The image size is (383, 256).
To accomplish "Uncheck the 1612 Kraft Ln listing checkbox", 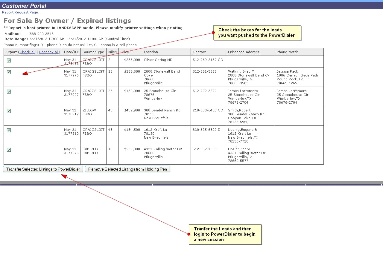I will 9,130.
